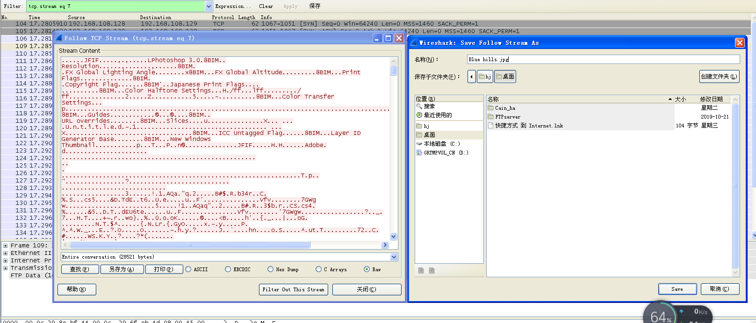Click 查找(F) find button
The height and width of the screenshot is (323, 756).
(x=80, y=269)
